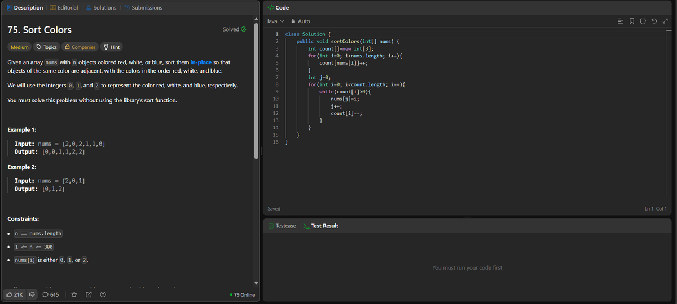Bookmark the code with bookmark icon
This screenshot has width=677, height=304.
pos(632,21)
